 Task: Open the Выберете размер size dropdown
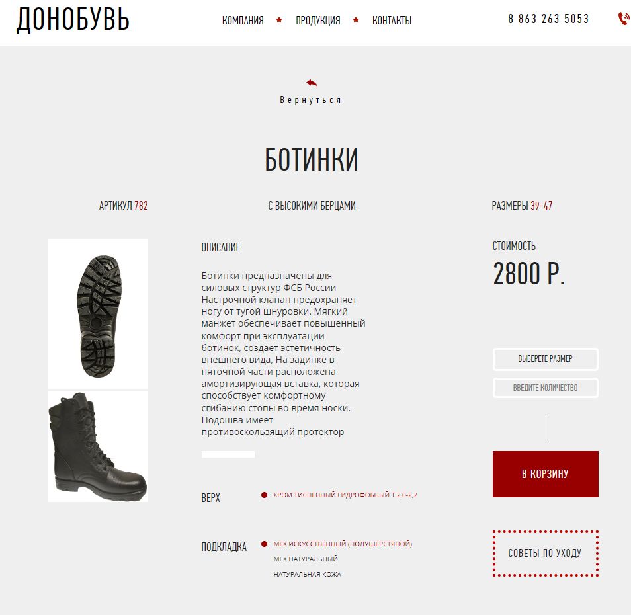[545, 359]
